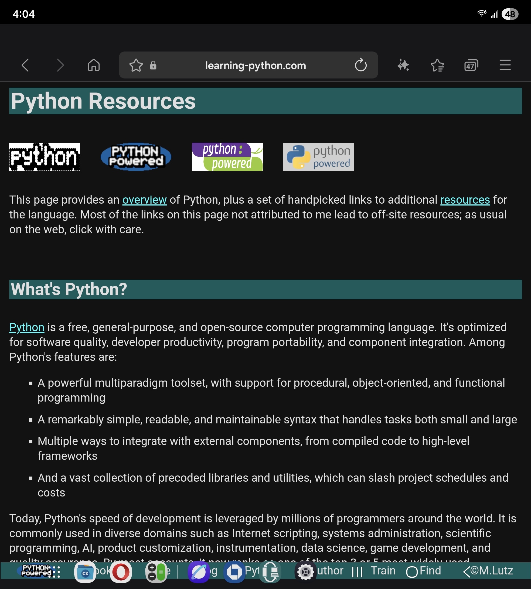This screenshot has height=589, width=531.
Task: Open the AI sparkle assistant icon
Action: (x=403, y=65)
